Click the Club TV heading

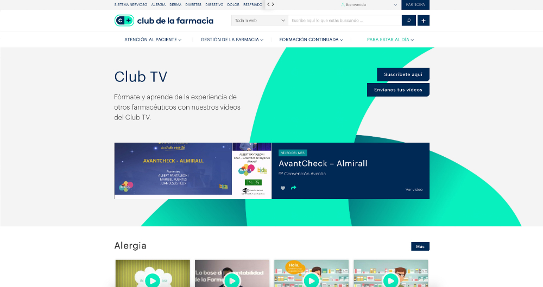[141, 77]
